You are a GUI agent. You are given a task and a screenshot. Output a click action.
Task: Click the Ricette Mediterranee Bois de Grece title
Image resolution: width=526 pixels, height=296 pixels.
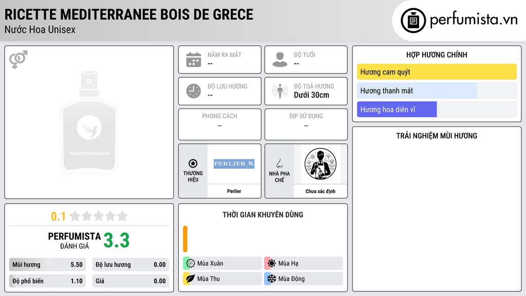pos(129,14)
